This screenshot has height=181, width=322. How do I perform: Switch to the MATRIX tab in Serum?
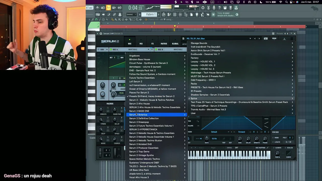(x=164, y=42)
